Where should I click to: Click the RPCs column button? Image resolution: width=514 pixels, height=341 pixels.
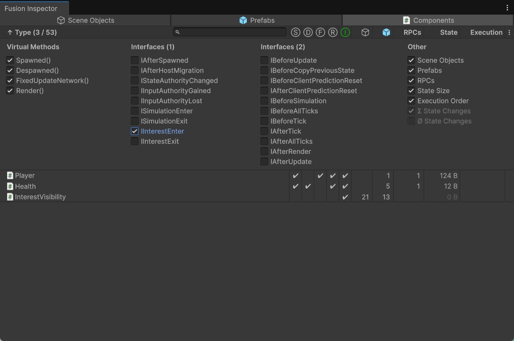point(412,33)
